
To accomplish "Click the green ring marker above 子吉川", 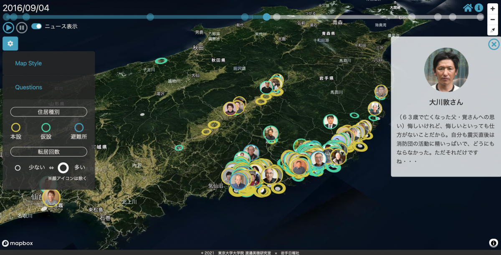I will (161, 61).
